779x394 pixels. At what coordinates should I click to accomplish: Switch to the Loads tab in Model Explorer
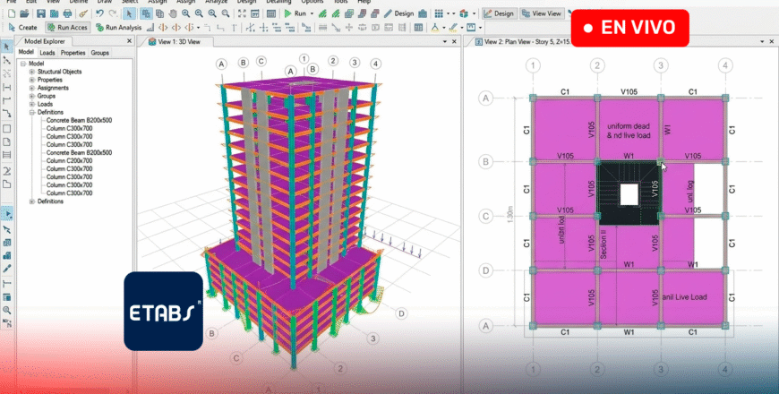(x=47, y=53)
